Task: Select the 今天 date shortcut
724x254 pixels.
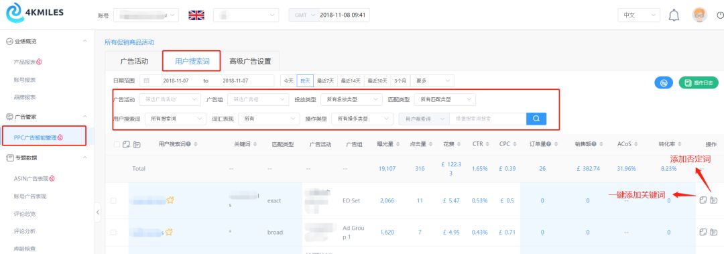Action: pos(288,80)
